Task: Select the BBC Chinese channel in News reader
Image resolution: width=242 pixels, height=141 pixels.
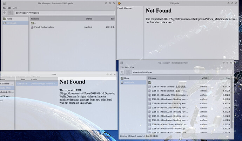Action: point(7,84)
